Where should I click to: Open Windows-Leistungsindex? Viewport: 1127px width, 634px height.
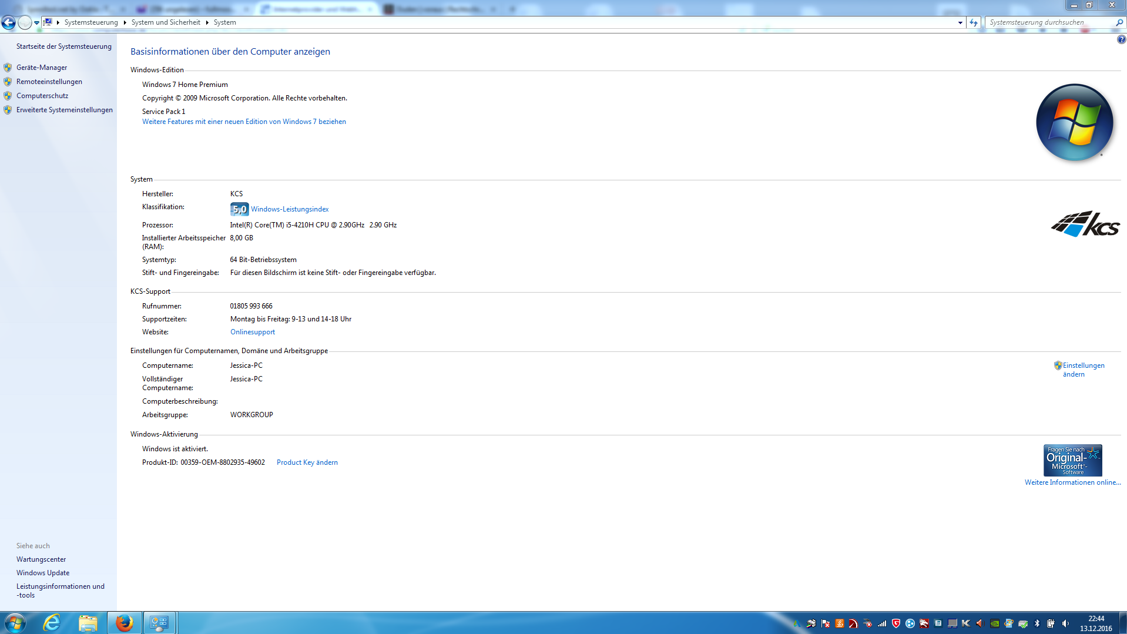click(x=290, y=209)
